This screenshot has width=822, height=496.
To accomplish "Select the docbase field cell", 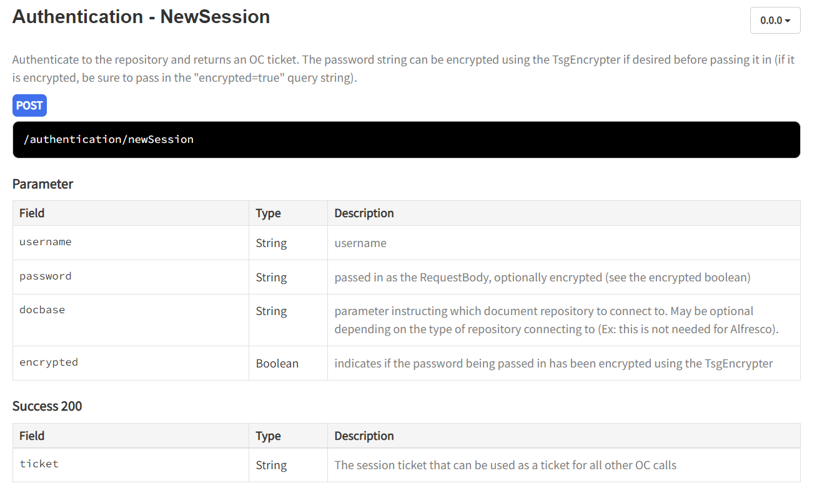I will tap(42, 310).
